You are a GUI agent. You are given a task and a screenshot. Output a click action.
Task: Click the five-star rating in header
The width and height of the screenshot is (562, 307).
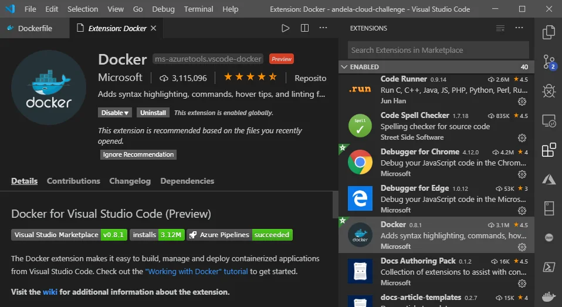click(x=250, y=77)
